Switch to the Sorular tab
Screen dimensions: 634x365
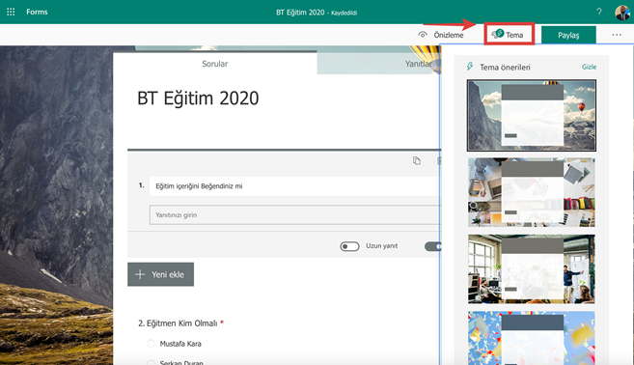point(214,64)
